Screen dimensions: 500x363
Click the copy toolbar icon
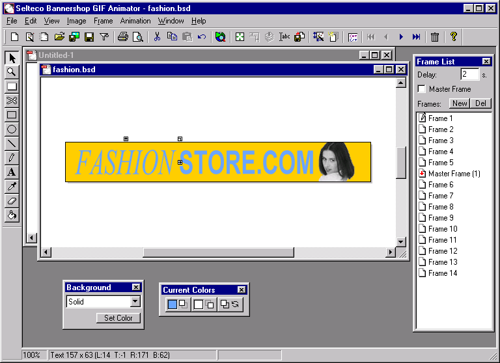click(172, 37)
